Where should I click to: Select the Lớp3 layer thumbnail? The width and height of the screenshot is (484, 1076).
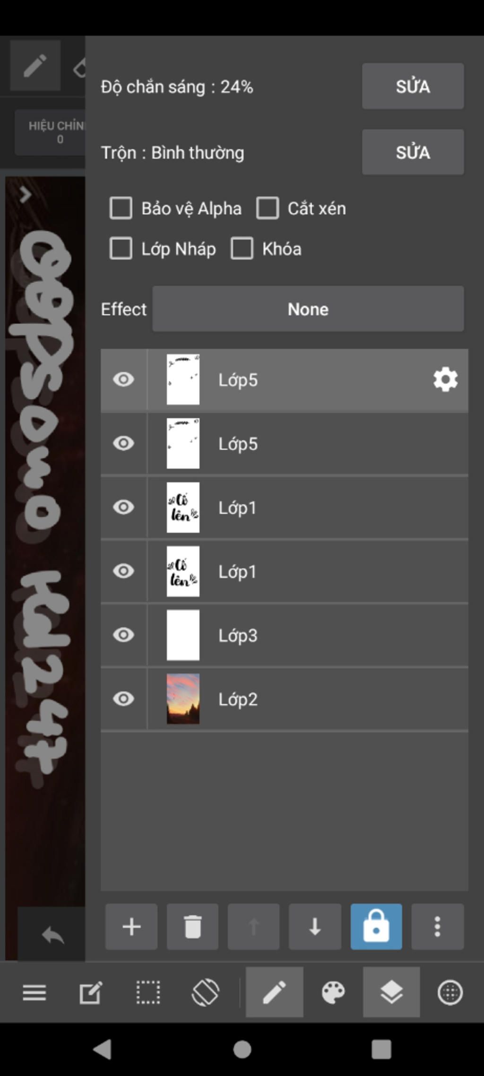[x=183, y=635]
